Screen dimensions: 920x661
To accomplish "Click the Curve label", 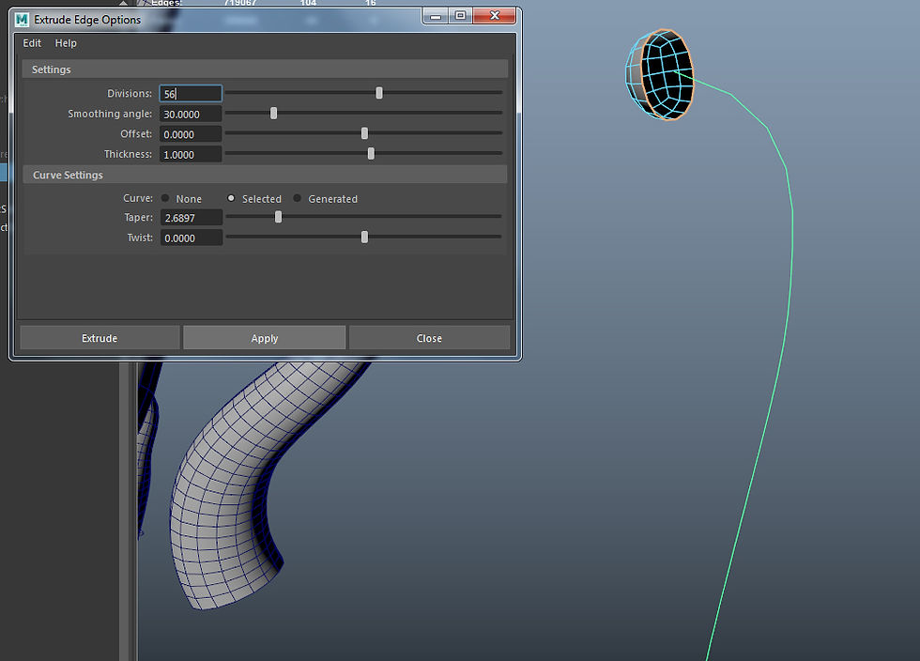I will pos(138,198).
